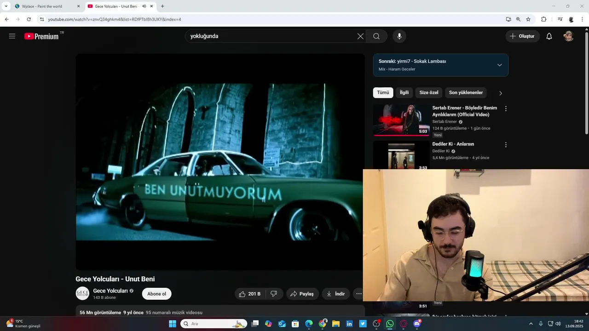Select the İlgili filter chip
Viewport: 589px width, 331px height.
click(x=404, y=93)
